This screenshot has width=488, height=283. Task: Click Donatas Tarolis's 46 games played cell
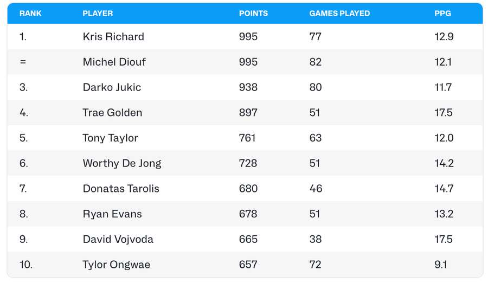coord(316,189)
